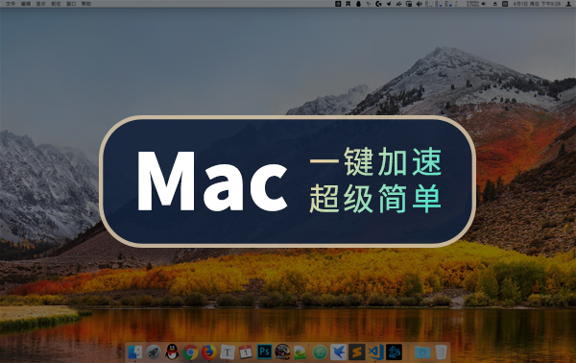The width and height of the screenshot is (576, 363).
Task: Open the Typora 'T' app icon
Action: [x=228, y=352]
